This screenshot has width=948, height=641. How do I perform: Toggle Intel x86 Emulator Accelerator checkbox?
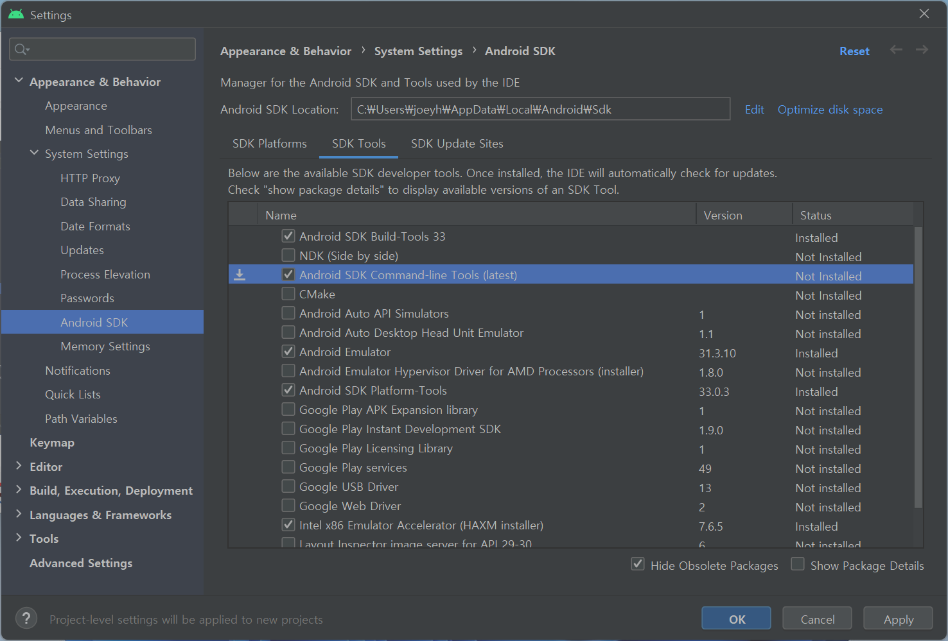tap(288, 525)
